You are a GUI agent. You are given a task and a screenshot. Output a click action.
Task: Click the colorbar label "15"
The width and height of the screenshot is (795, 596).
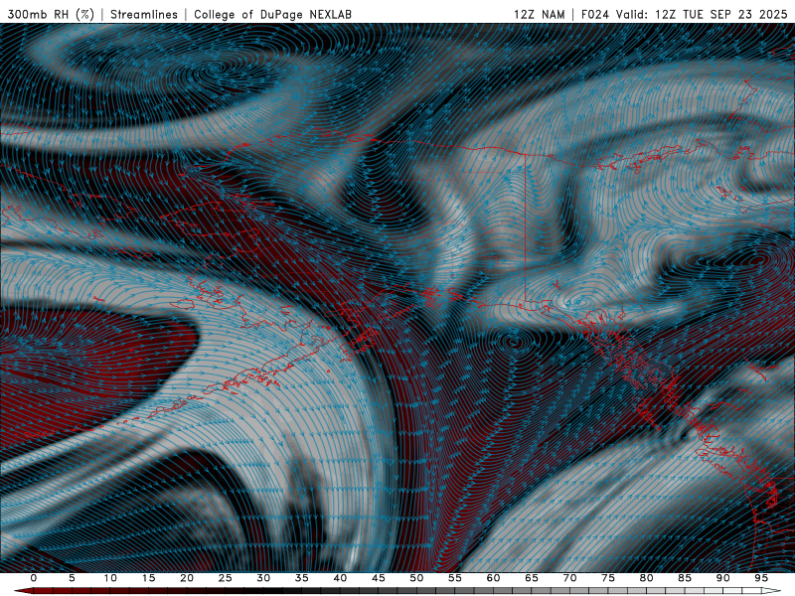[148, 578]
